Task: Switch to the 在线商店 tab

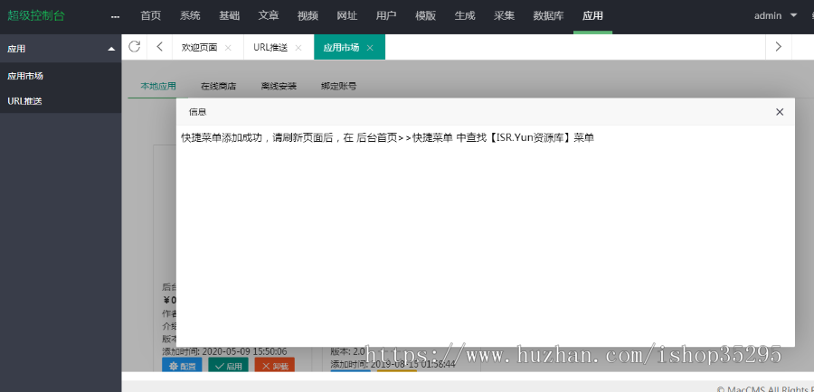Action: pos(218,87)
